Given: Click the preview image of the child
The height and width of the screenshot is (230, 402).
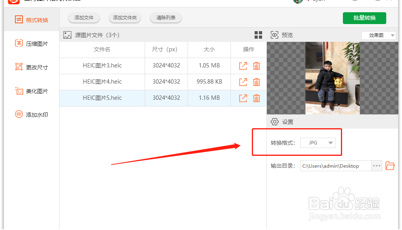Looking at the screenshot, I should pos(333,78).
